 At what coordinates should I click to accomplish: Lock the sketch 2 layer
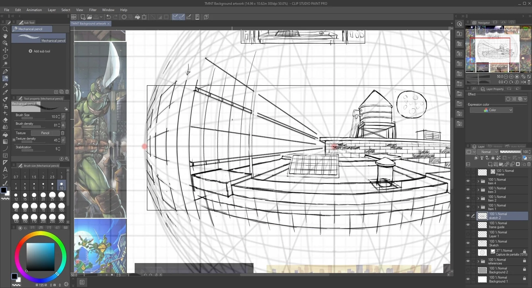tap(493, 158)
